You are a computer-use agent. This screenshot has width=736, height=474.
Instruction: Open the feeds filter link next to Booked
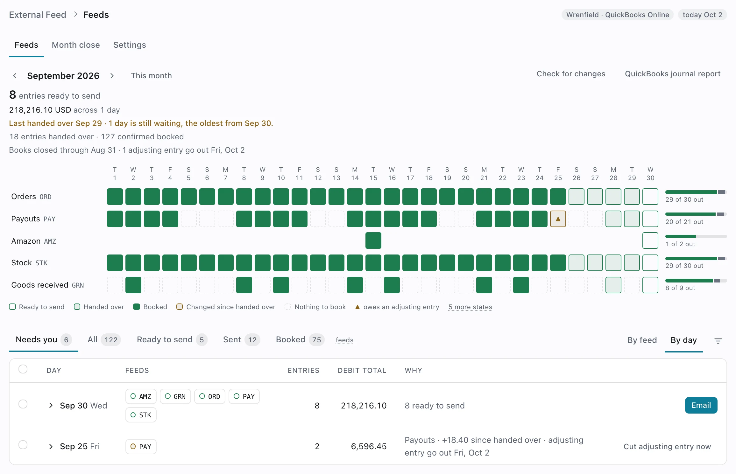[x=344, y=340]
